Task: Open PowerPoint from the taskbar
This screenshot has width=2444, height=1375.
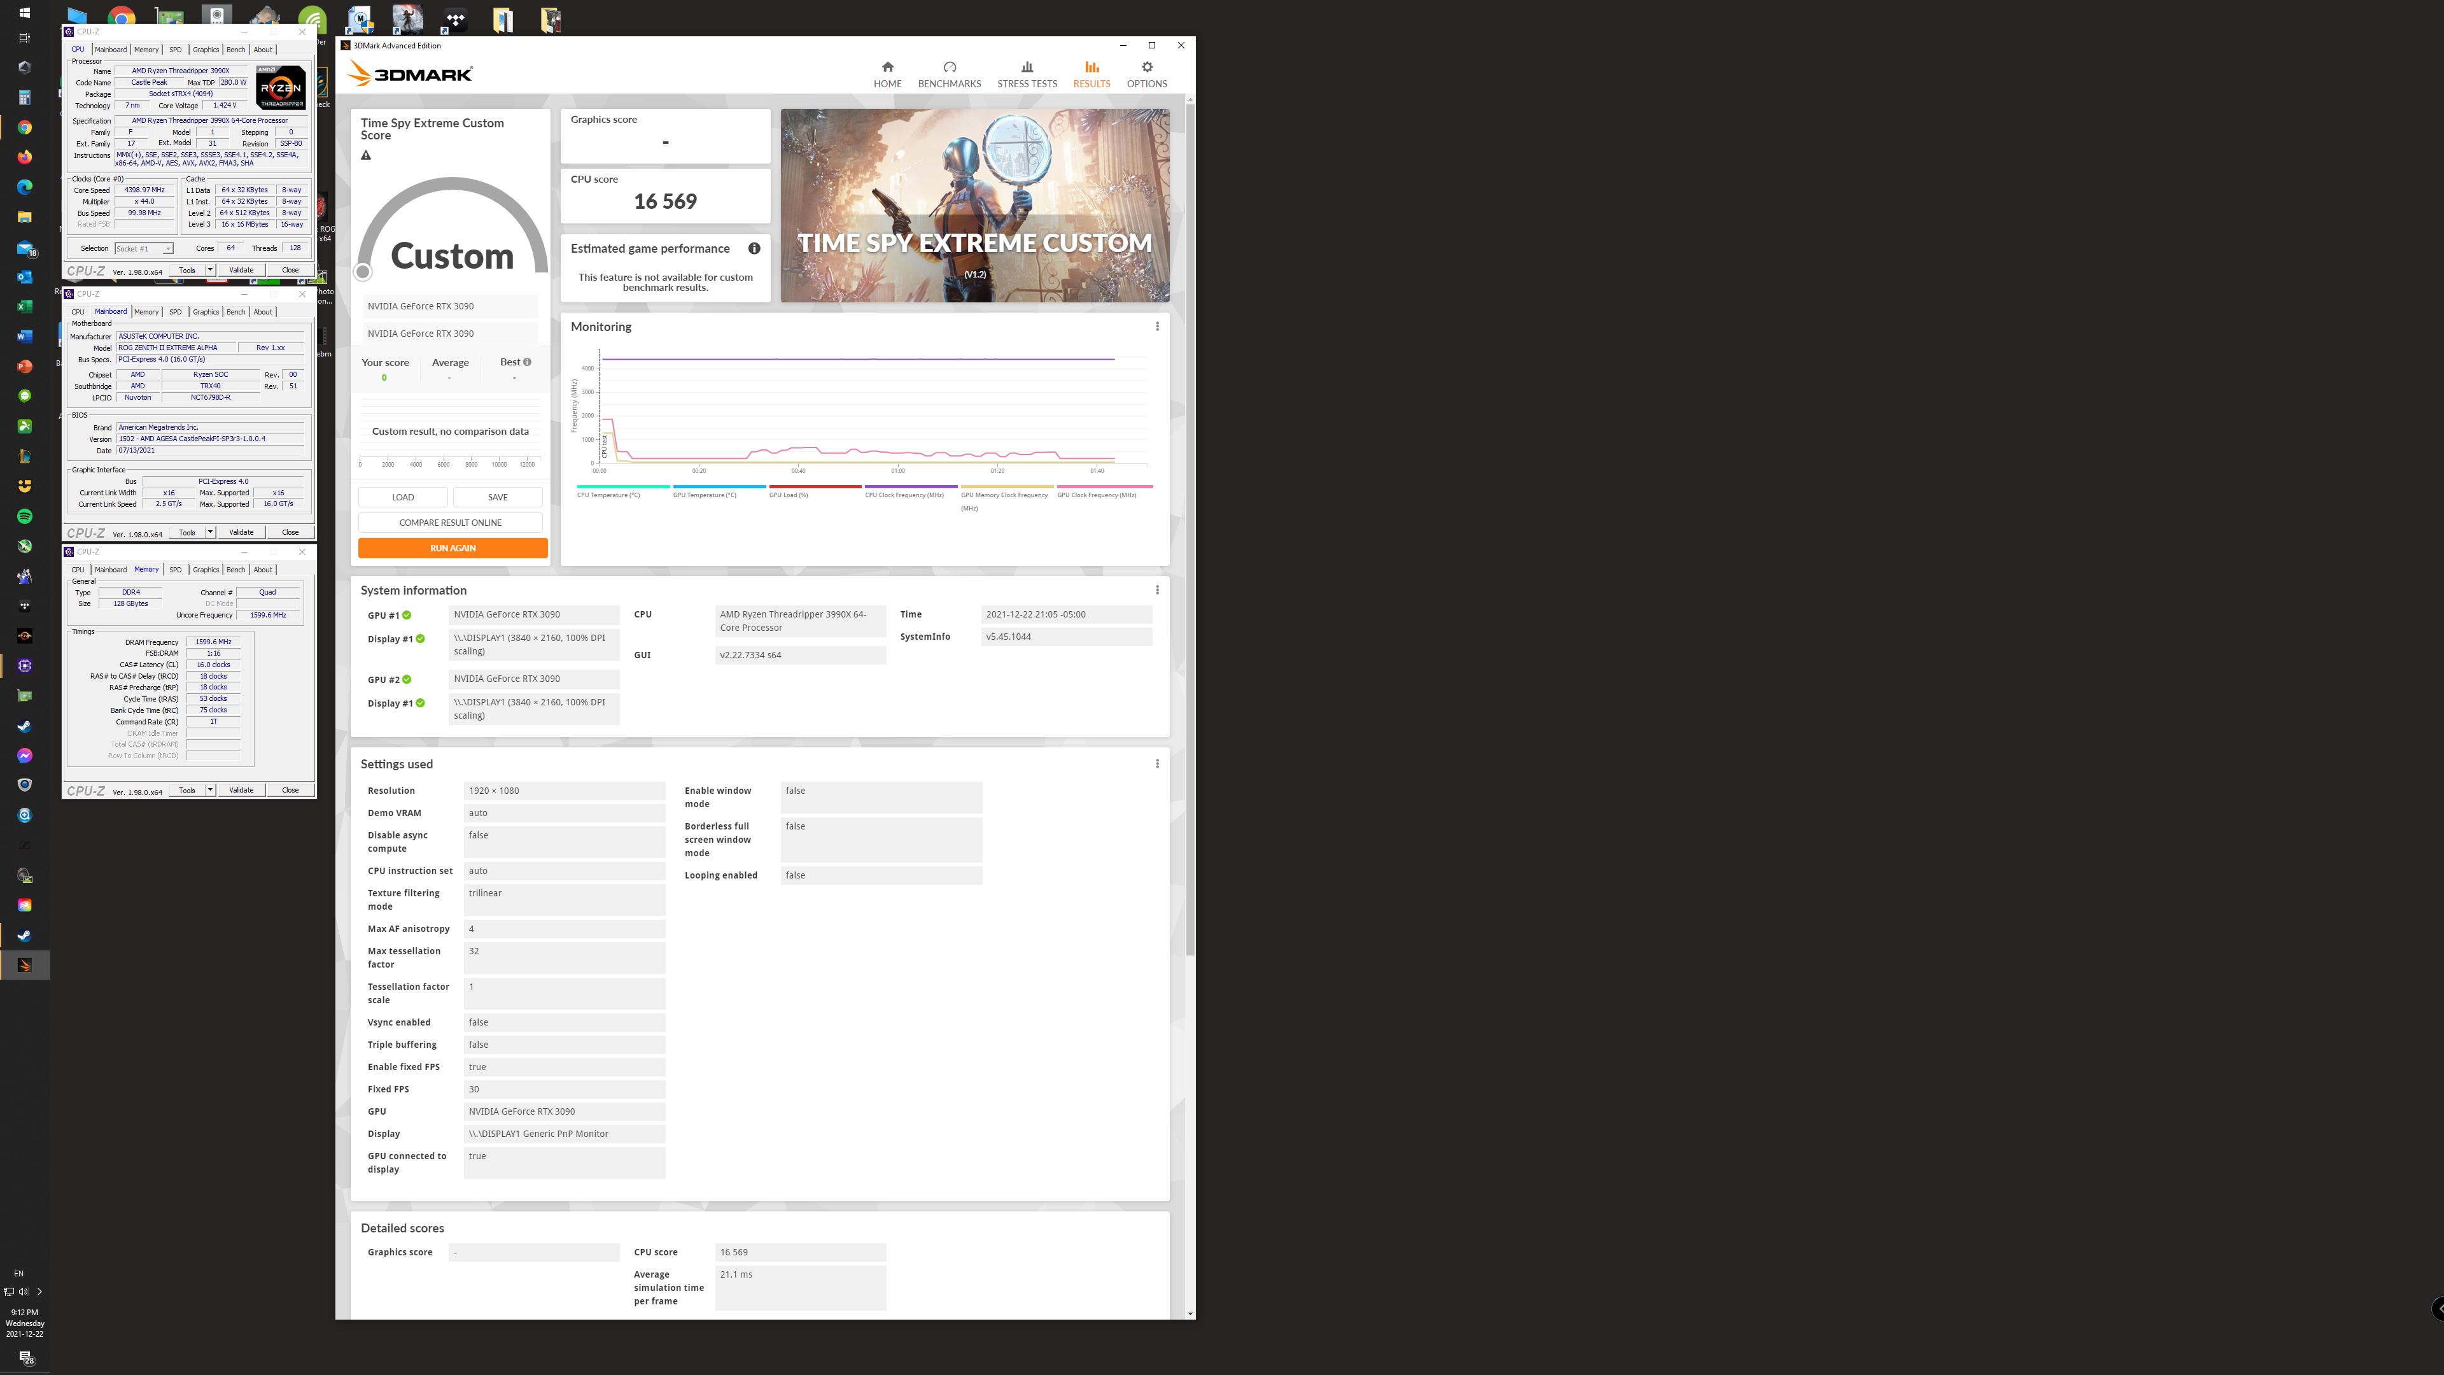Action: 25,366
